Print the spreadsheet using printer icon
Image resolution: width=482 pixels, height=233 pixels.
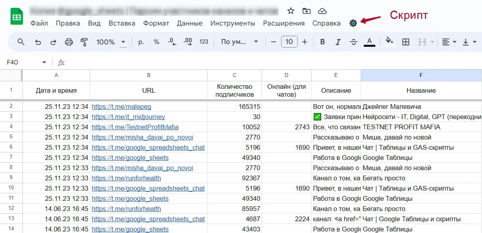(x=69, y=42)
